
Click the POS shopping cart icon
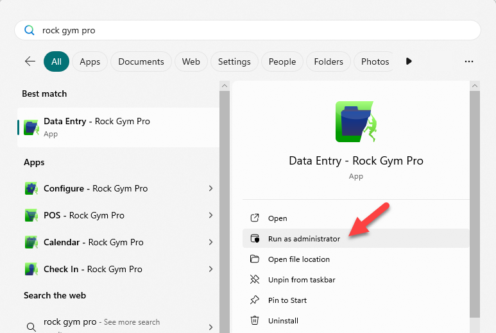coord(31,215)
